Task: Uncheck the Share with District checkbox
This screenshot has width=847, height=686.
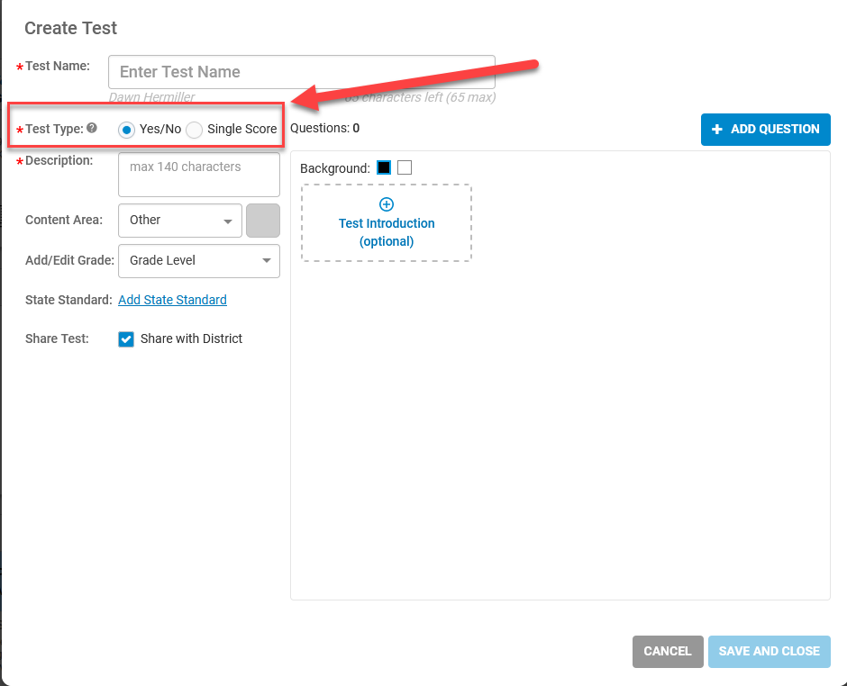Action: tap(126, 339)
